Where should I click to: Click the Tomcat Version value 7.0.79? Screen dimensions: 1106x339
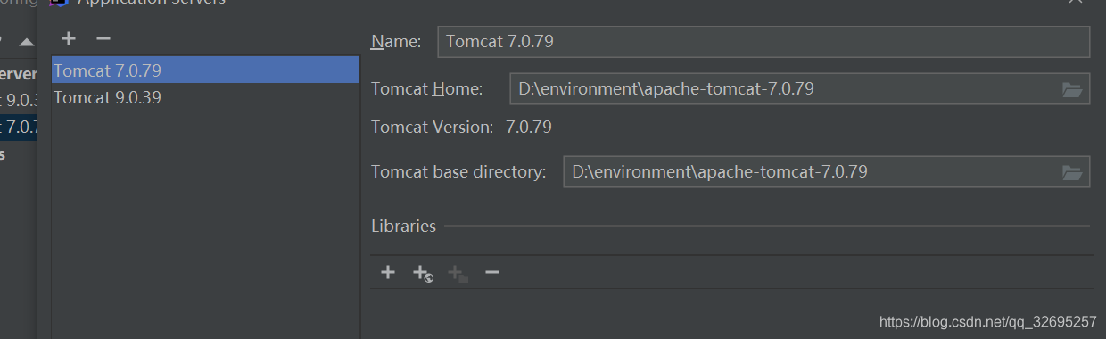(529, 128)
